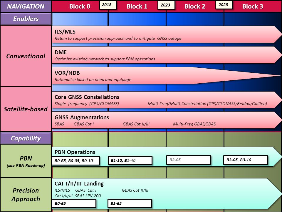Viewport: 282px width, 212px height.
Task: Click the SBAS label under GNSS Augmentations
Action: click(59, 124)
